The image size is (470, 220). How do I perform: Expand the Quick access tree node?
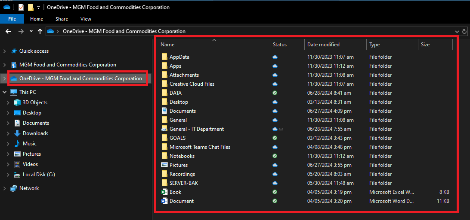click(4, 51)
